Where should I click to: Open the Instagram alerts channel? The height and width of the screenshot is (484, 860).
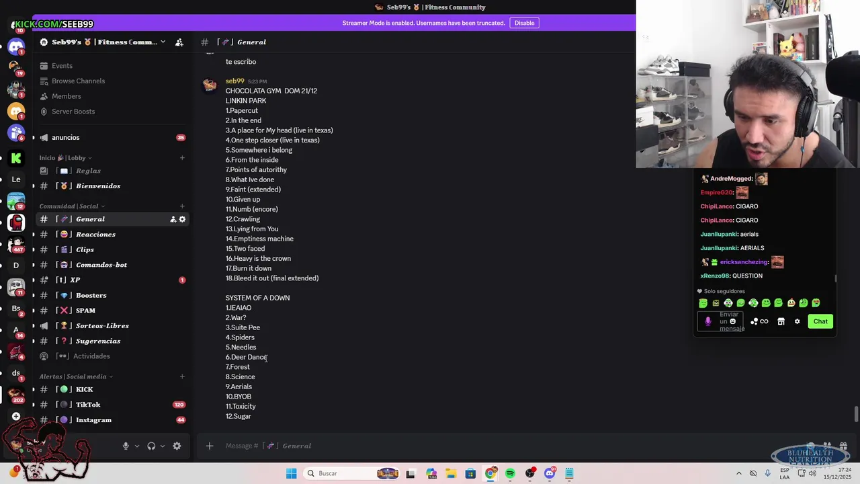112,420
